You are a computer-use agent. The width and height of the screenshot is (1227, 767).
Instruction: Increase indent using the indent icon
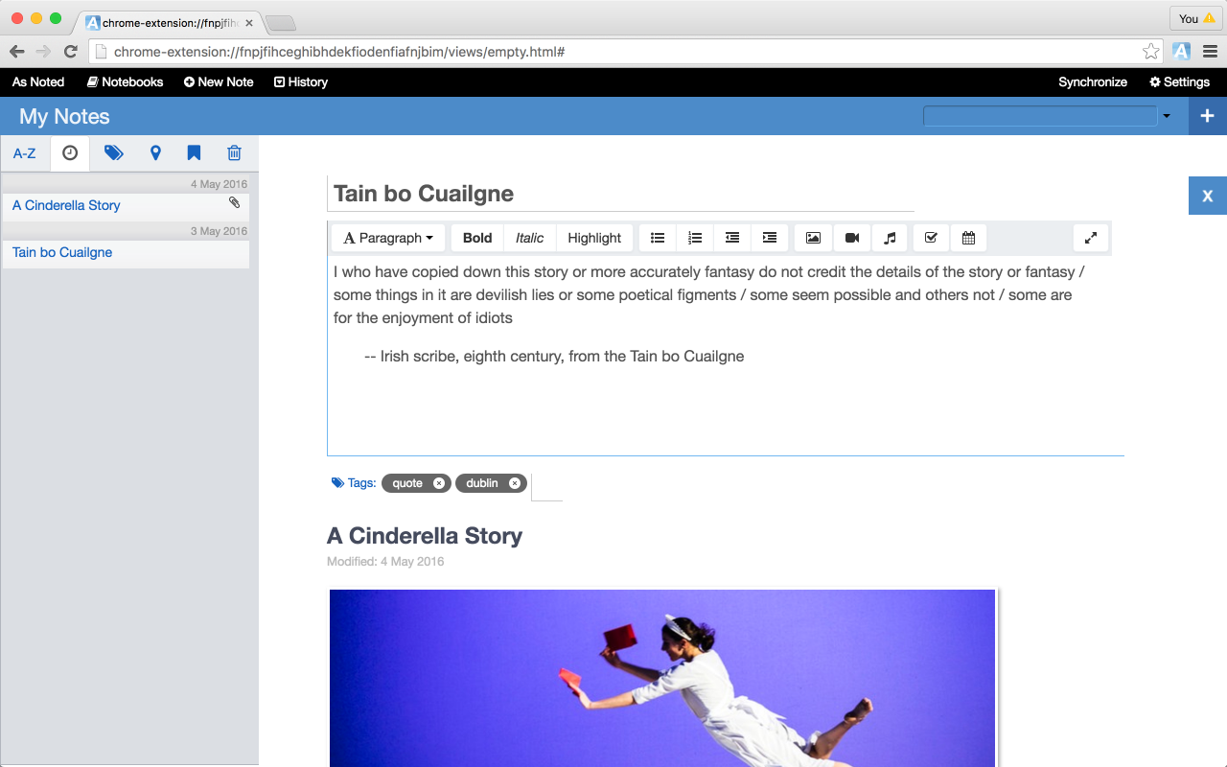pos(770,238)
